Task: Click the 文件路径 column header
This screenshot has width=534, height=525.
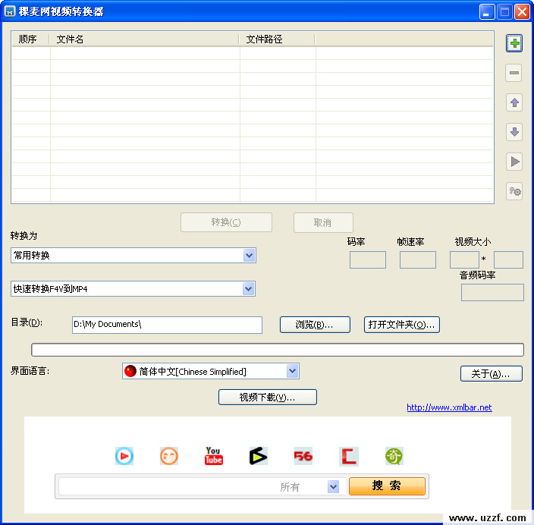Action: [x=277, y=39]
